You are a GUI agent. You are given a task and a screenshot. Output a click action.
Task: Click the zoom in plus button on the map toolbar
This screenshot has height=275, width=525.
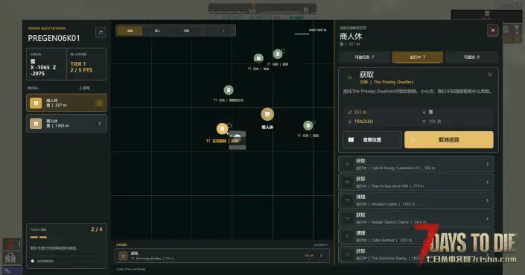click(223, 31)
